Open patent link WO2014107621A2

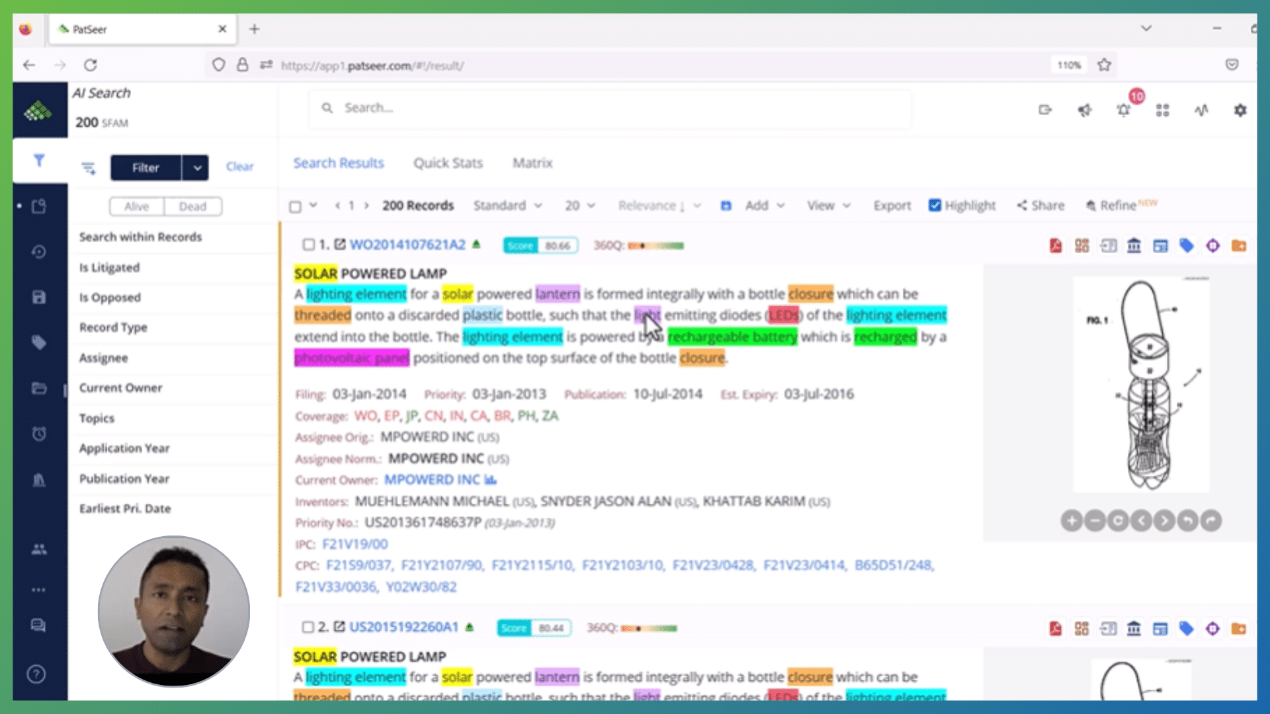tap(407, 245)
